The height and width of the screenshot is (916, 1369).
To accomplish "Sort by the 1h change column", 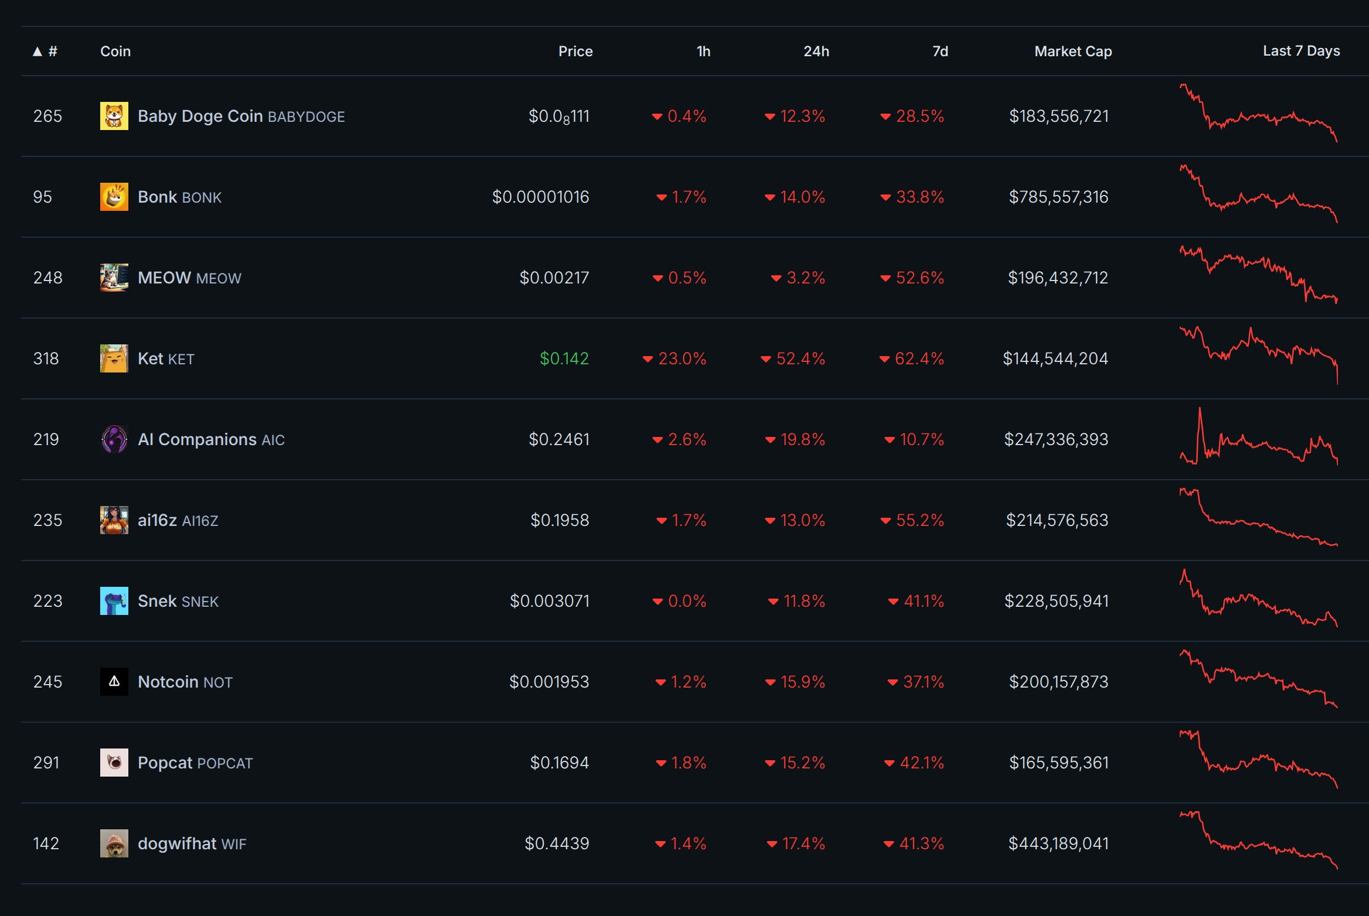I will pyautogui.click(x=703, y=52).
